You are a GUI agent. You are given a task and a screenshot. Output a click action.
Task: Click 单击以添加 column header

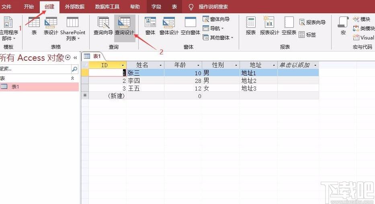point(298,65)
